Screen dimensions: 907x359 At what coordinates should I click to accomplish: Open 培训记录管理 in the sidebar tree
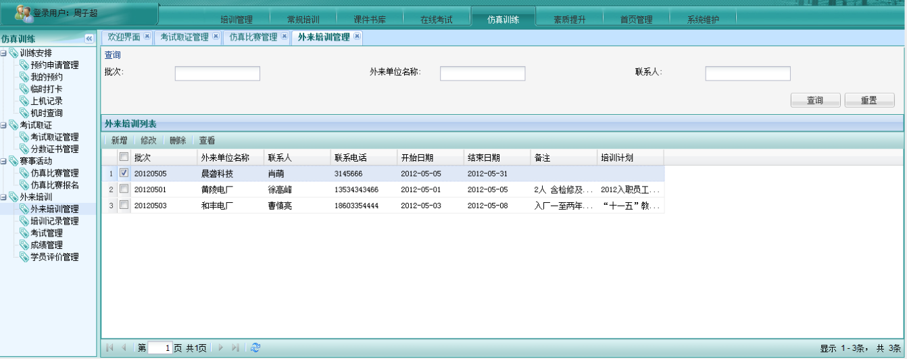[55, 221]
